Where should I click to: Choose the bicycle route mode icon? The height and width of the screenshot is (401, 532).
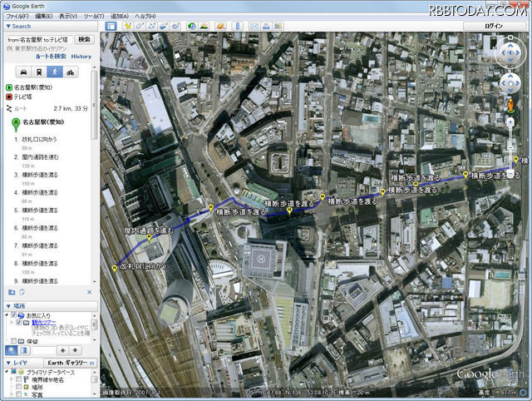[71, 72]
